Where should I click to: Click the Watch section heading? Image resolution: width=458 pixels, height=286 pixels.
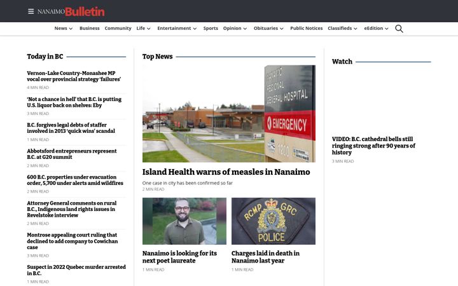pyautogui.click(x=342, y=62)
